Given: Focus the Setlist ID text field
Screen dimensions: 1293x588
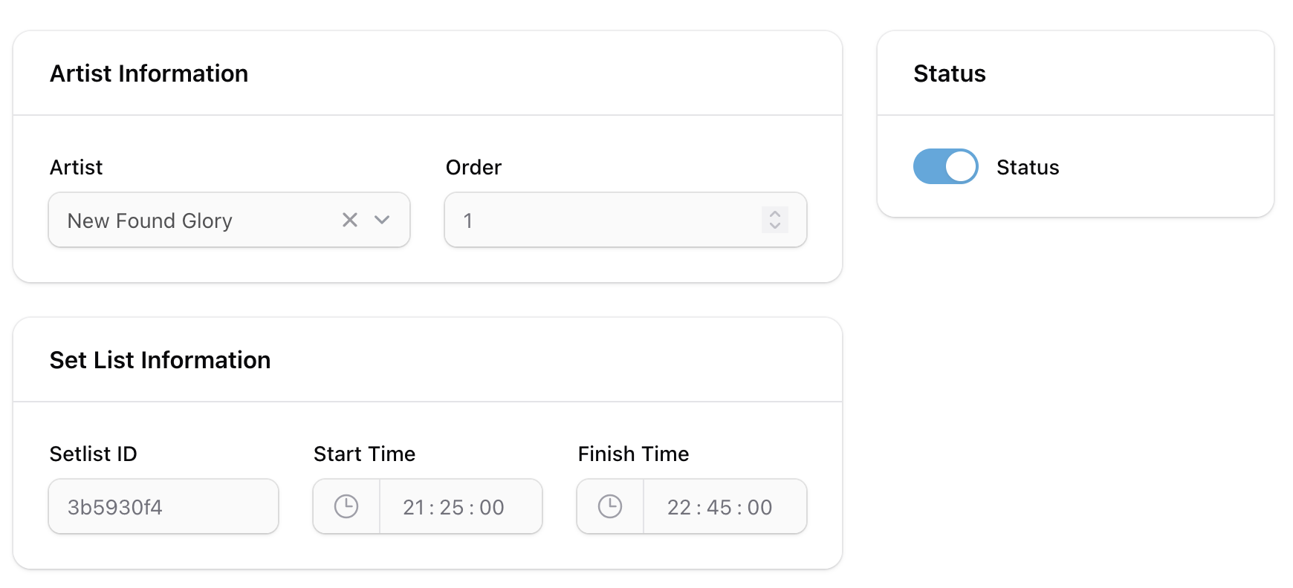Looking at the screenshot, I should coord(163,507).
